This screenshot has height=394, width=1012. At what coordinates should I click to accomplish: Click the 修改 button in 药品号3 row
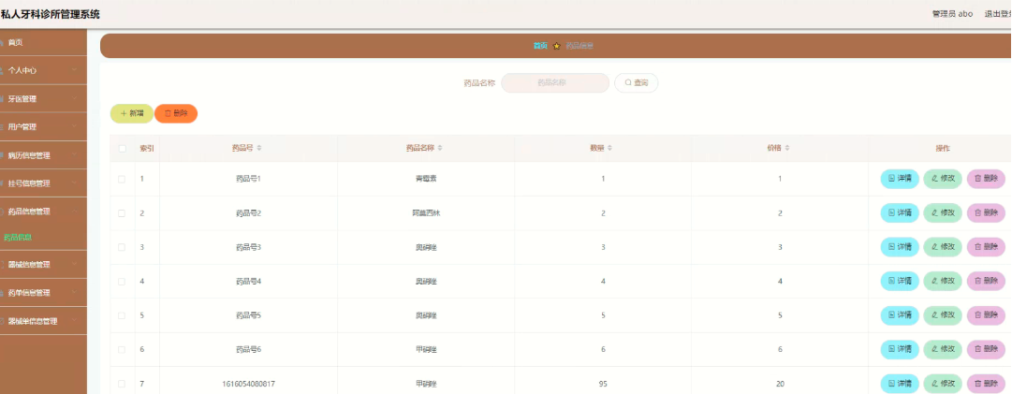pyautogui.click(x=943, y=247)
